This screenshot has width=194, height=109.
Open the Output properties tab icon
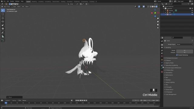click(x=162, y=48)
